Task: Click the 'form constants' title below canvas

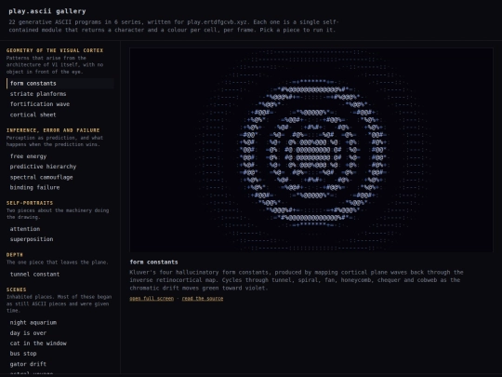Action: (x=153, y=263)
